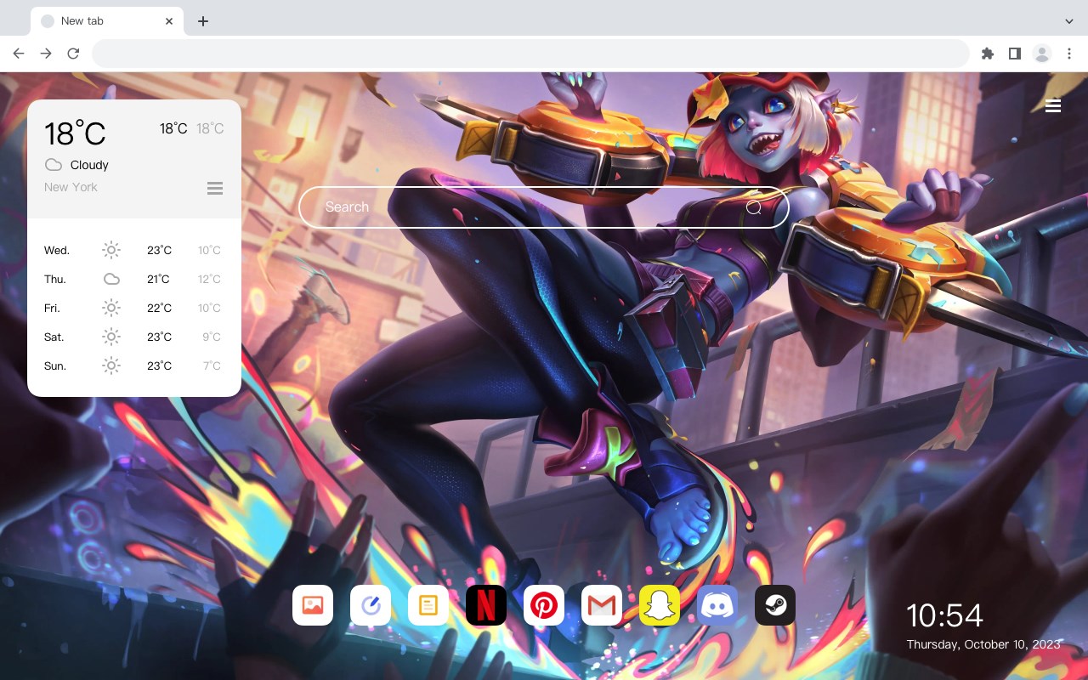Open the weather widget menu icon
This screenshot has width=1088, height=680.
tap(215, 188)
